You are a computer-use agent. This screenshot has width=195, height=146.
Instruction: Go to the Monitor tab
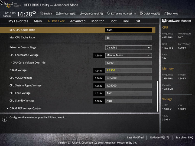[97, 21]
